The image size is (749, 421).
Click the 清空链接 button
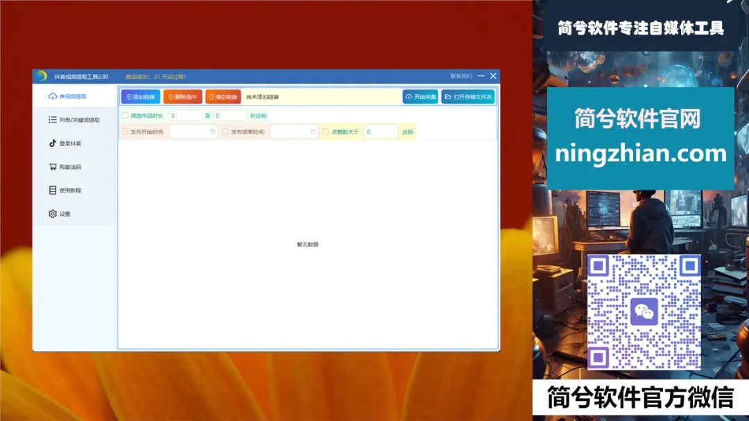pos(223,97)
